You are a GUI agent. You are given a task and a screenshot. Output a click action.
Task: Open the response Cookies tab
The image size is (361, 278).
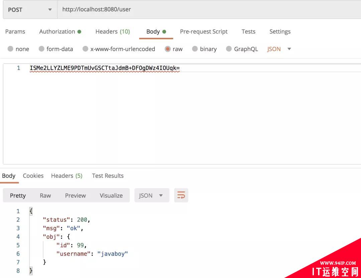[33, 176]
